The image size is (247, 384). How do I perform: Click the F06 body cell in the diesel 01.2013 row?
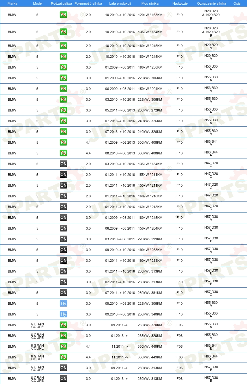pos(179,379)
